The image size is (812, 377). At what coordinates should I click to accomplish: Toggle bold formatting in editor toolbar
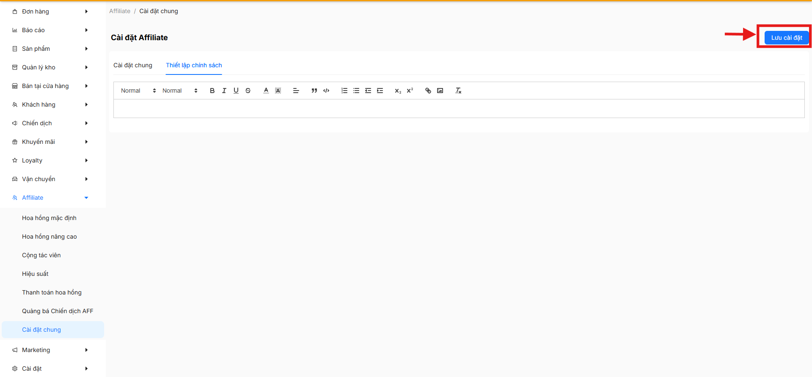212,91
